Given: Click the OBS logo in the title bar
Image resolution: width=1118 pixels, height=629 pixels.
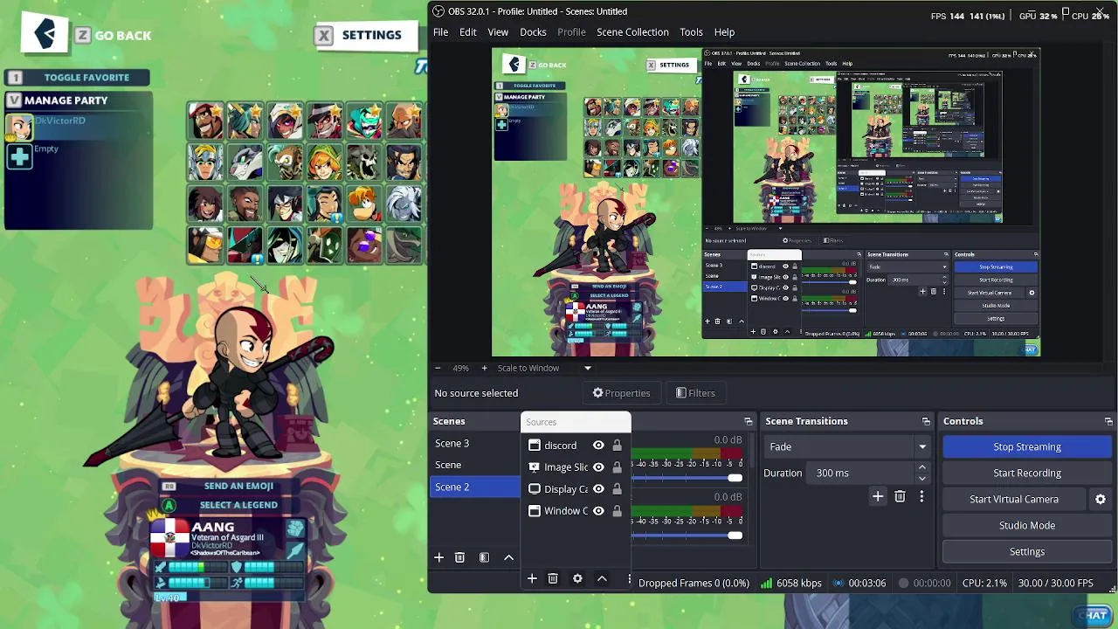Looking at the screenshot, I should [438, 11].
